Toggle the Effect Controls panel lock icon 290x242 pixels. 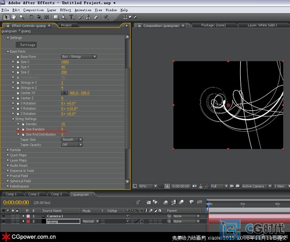click(x=8, y=25)
